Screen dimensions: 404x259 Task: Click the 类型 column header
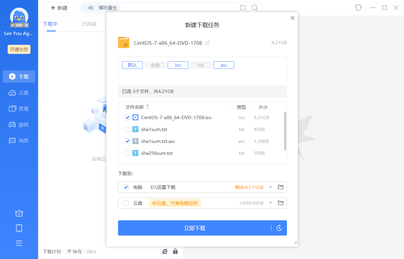(x=241, y=107)
